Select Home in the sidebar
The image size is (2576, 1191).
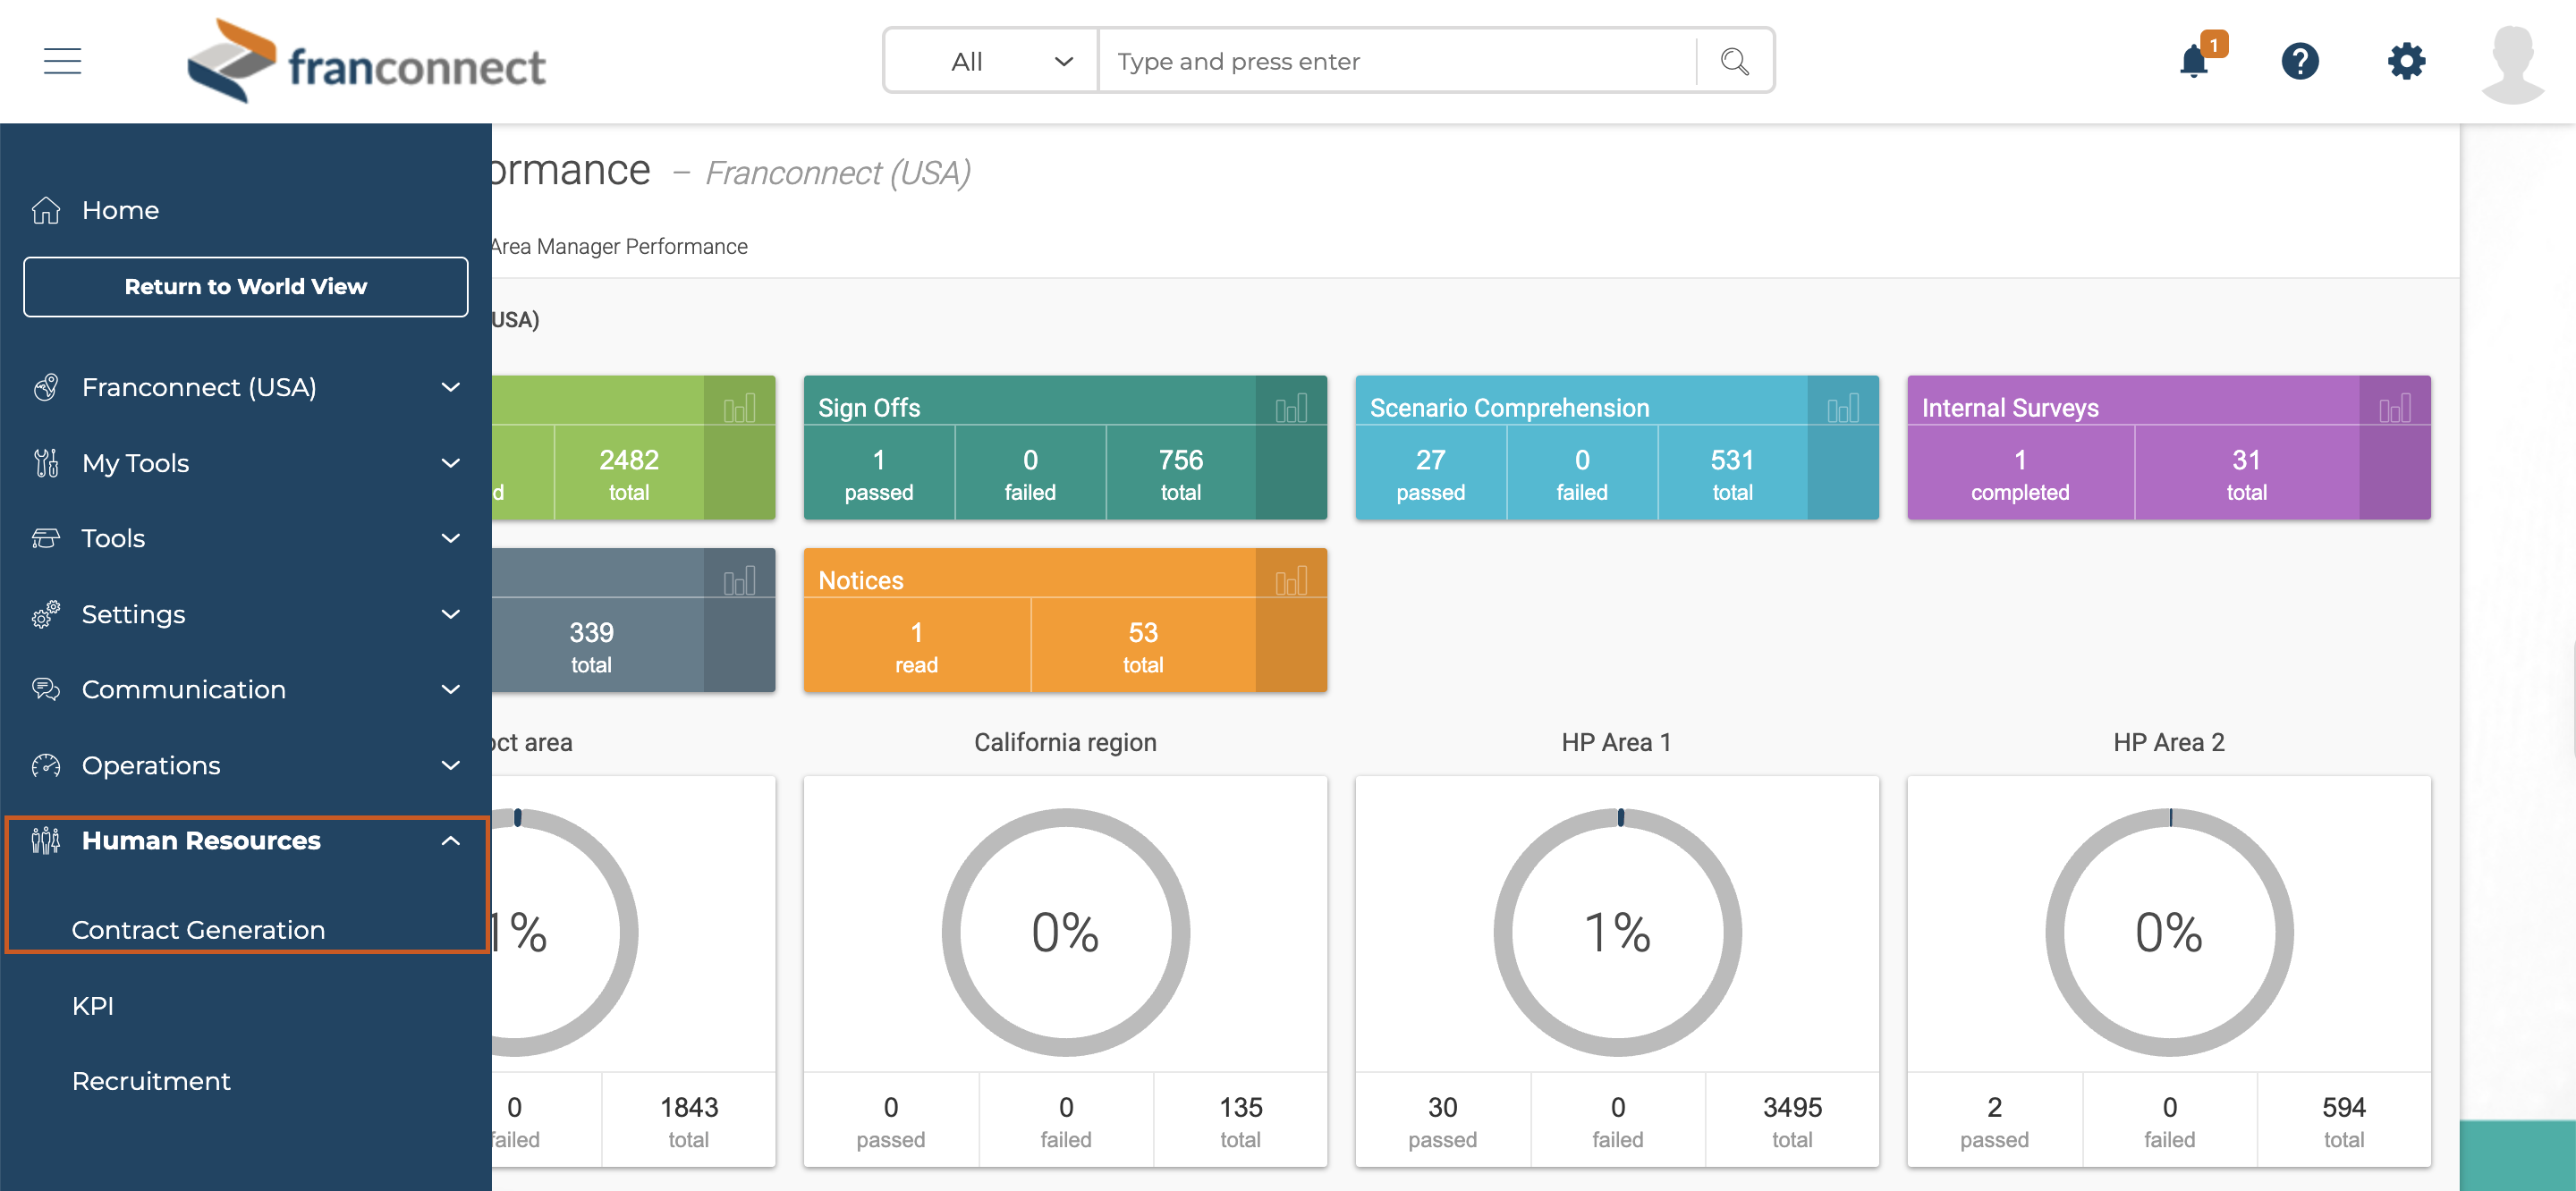click(x=120, y=210)
